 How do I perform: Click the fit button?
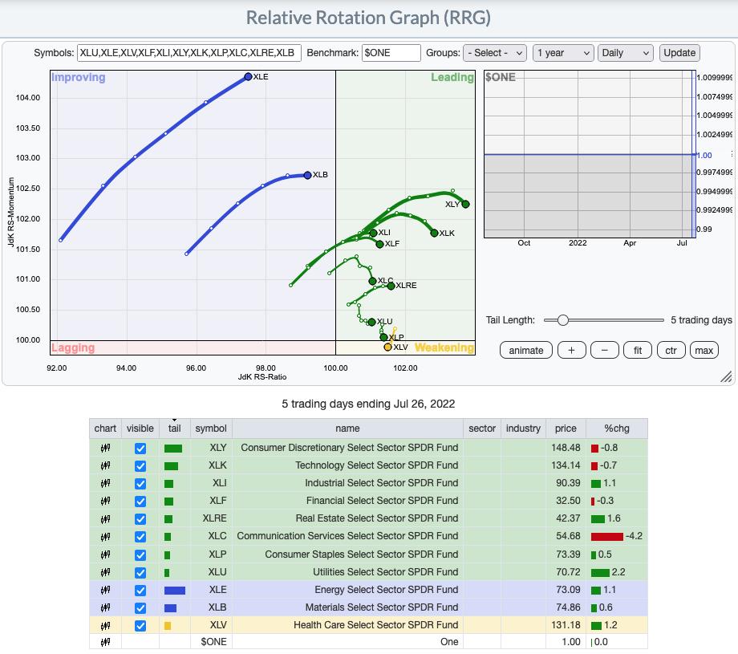coord(637,351)
